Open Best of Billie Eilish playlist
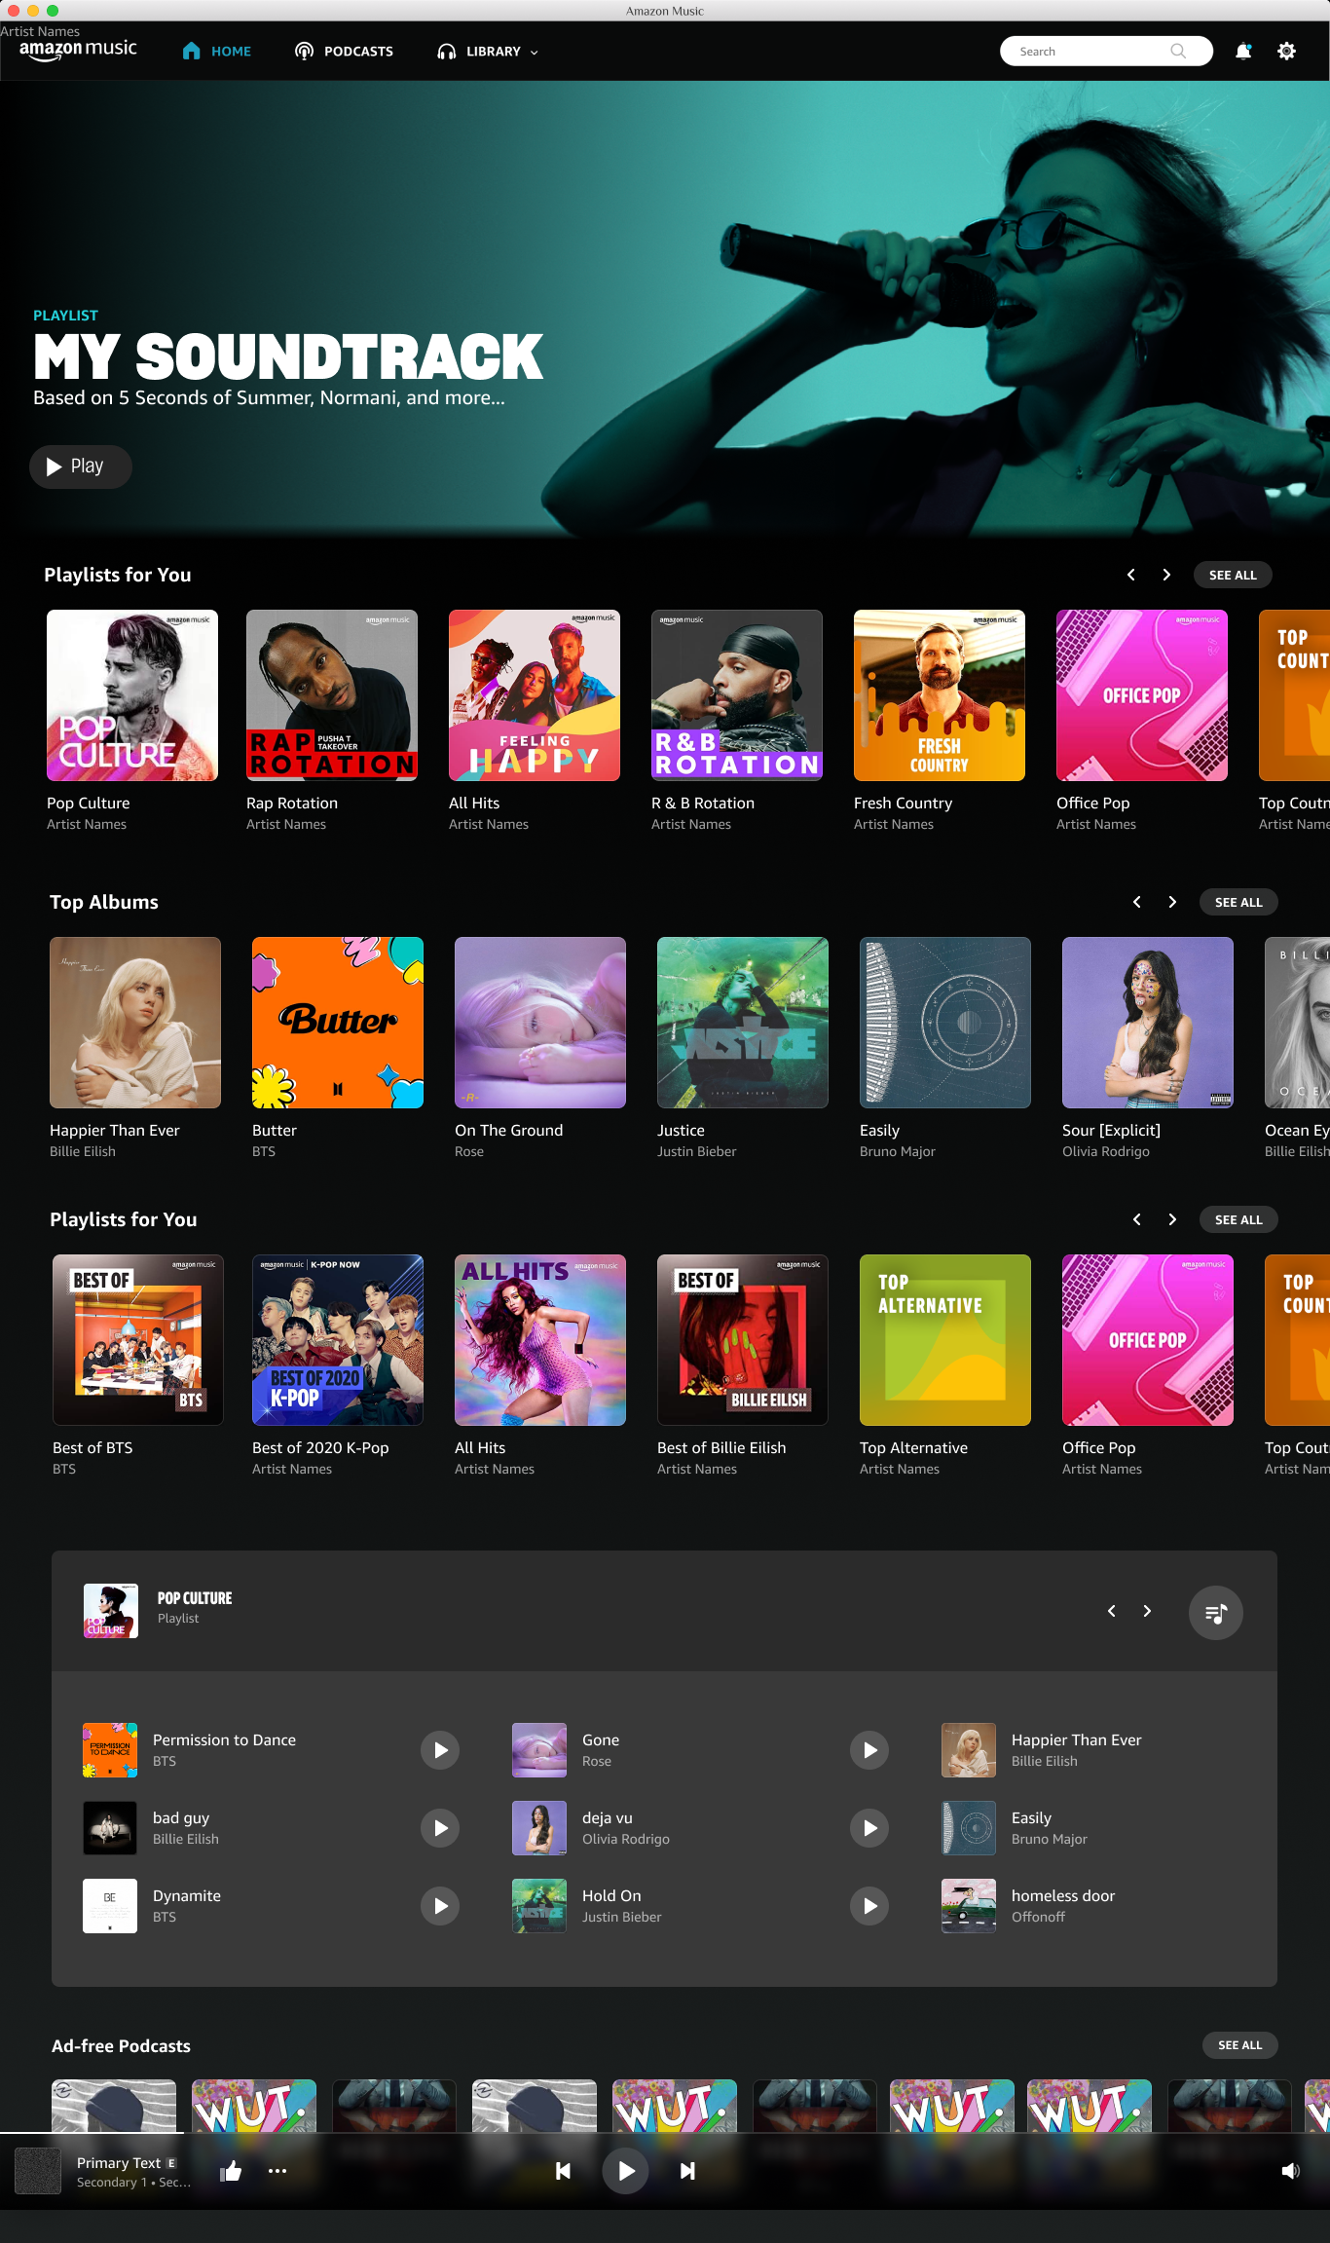 click(743, 1340)
